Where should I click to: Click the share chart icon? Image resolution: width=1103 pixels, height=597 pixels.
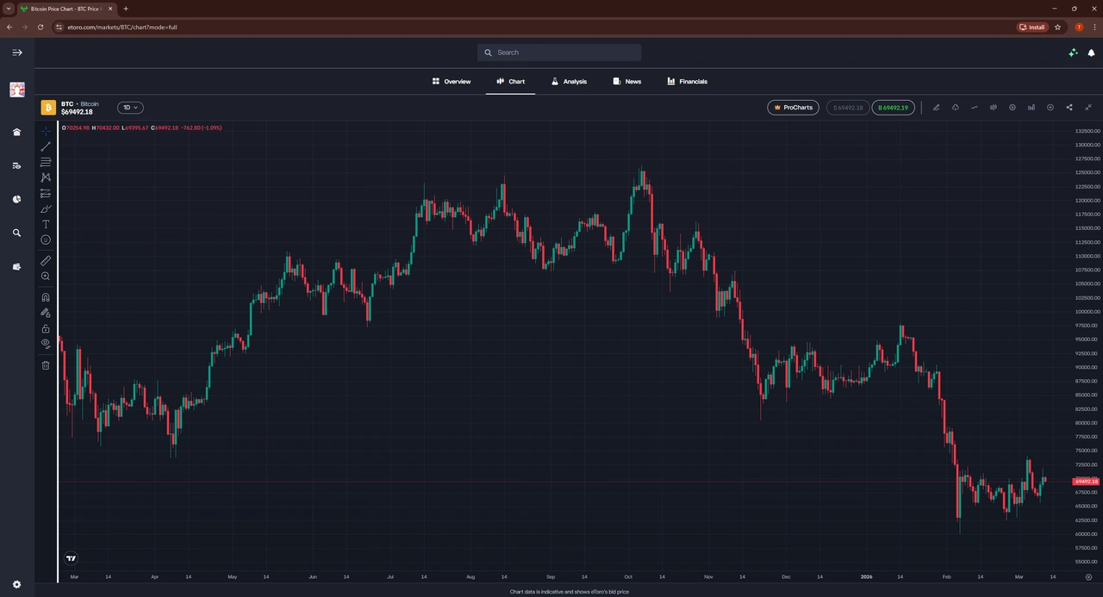1069,108
